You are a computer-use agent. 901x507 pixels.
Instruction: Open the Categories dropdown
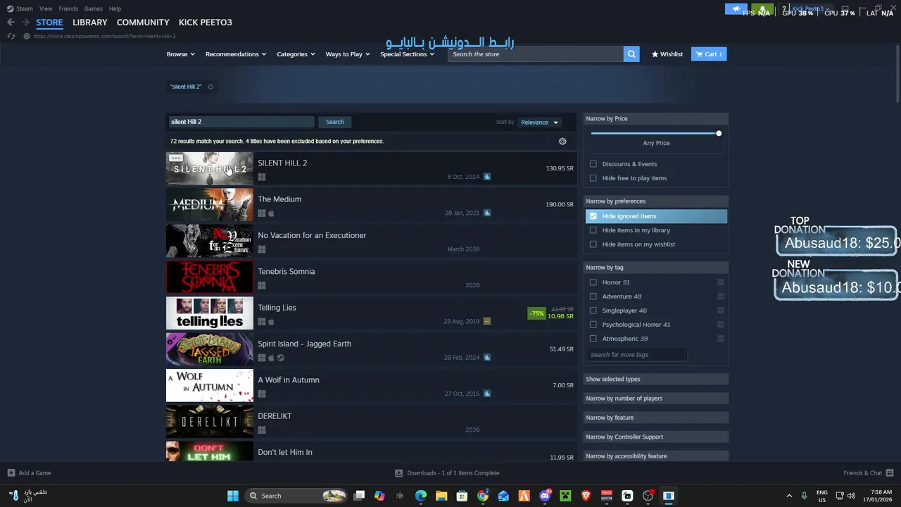(x=296, y=54)
